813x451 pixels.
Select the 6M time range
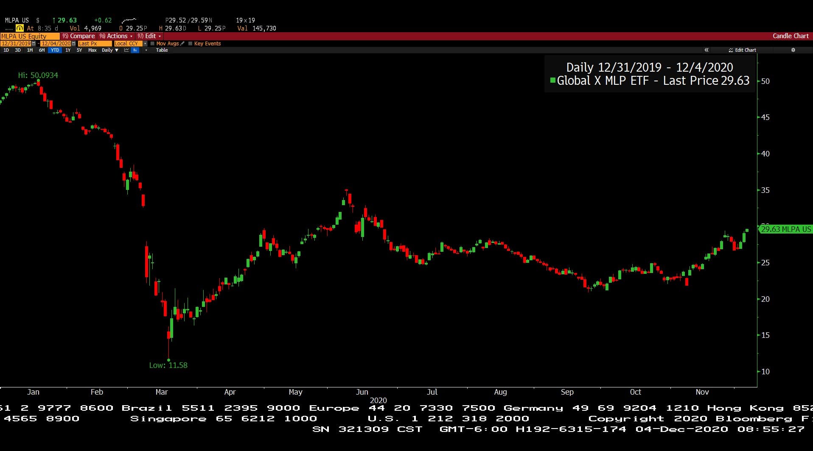click(x=42, y=50)
